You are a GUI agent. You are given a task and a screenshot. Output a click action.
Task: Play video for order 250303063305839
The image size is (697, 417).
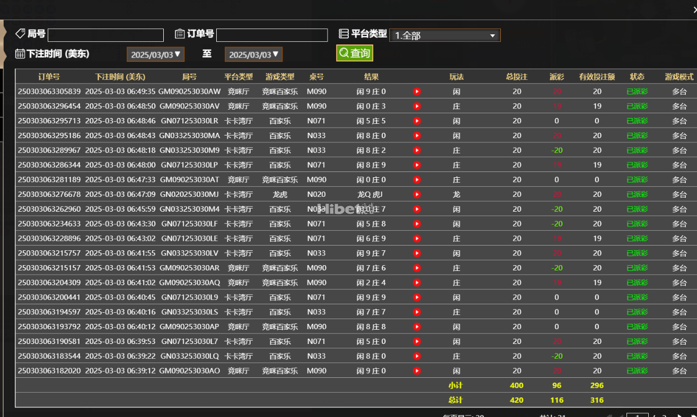pos(417,92)
